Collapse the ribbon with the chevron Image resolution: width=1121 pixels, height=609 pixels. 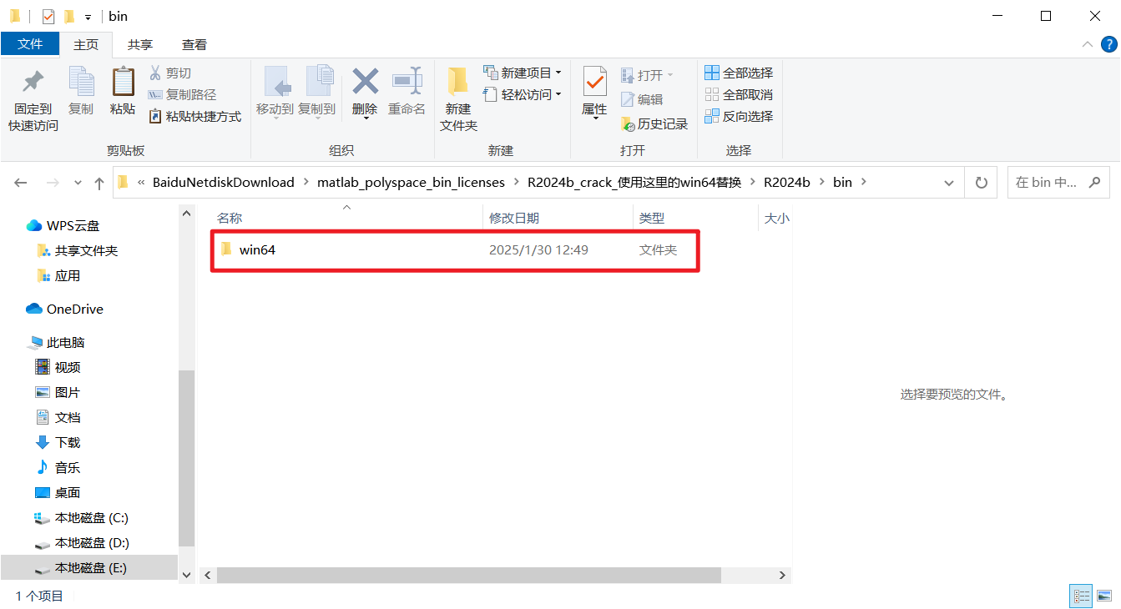pos(1088,44)
